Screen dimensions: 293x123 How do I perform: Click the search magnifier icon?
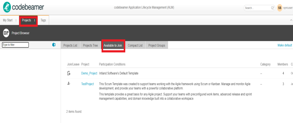[x=272, y=8]
